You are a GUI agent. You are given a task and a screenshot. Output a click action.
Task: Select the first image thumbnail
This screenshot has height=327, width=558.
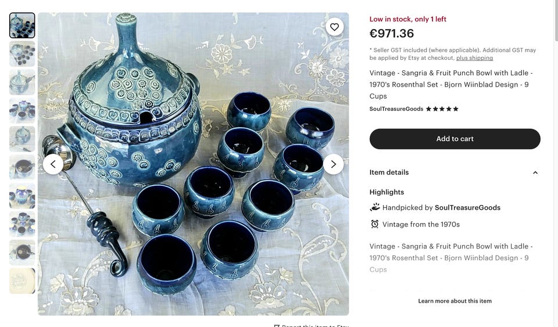pyautogui.click(x=22, y=26)
